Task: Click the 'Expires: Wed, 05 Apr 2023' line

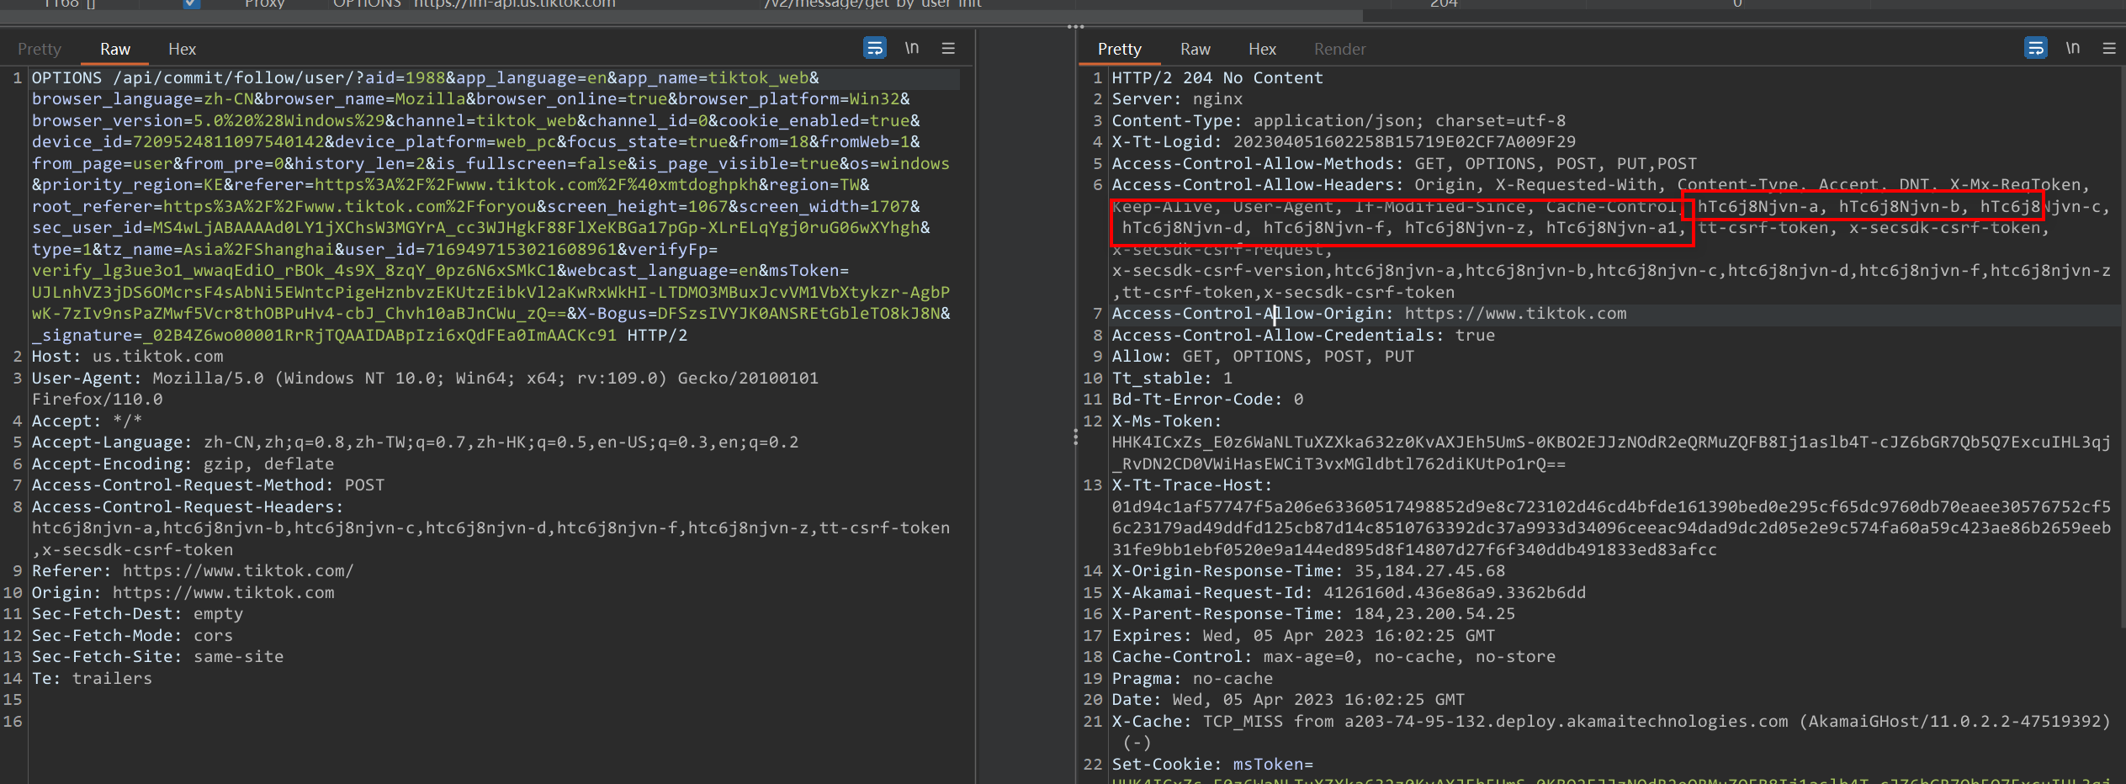Action: click(1303, 635)
